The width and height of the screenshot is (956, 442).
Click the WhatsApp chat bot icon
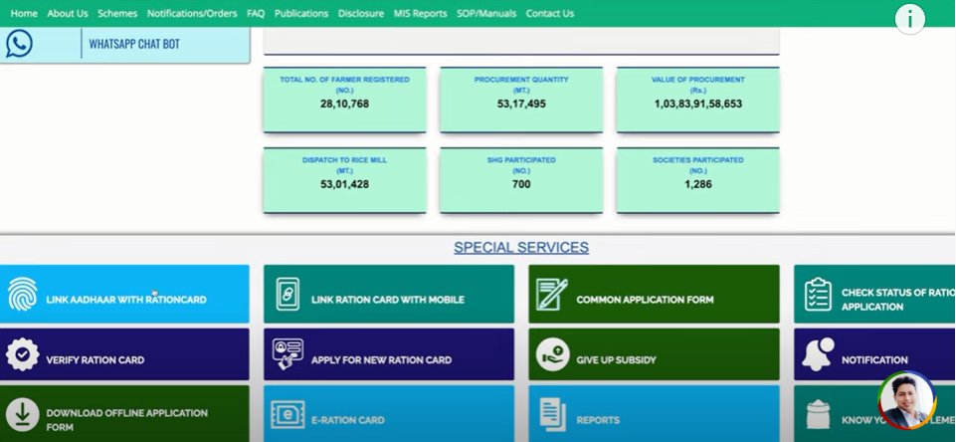[19, 44]
